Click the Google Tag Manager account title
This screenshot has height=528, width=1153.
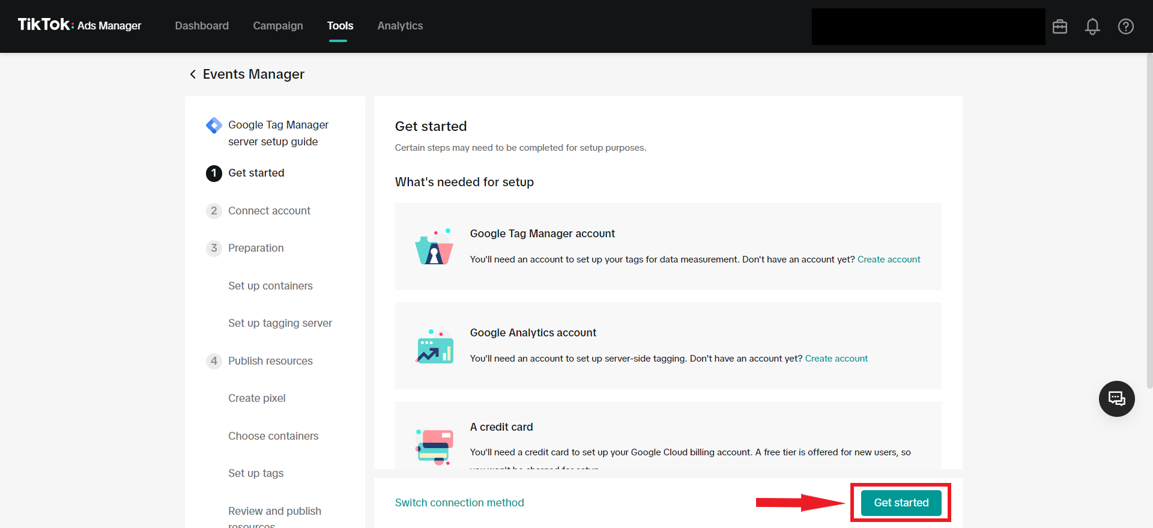(x=542, y=234)
